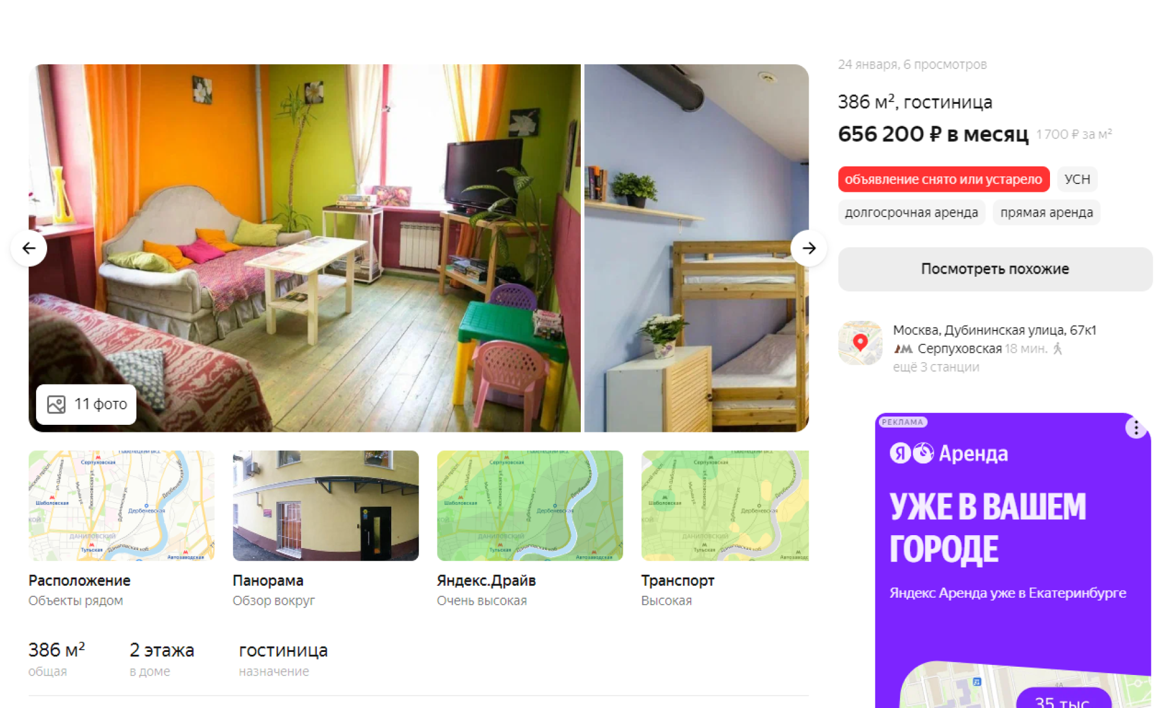
Task: Go to the previous photo with left arrow
Action: point(29,248)
